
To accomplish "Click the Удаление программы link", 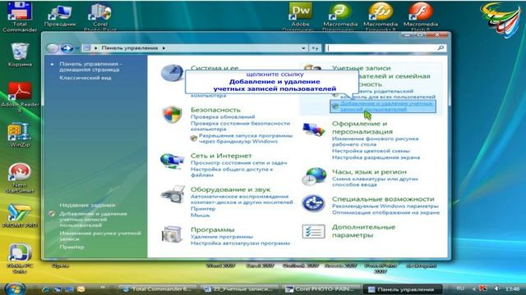I will (x=222, y=237).
